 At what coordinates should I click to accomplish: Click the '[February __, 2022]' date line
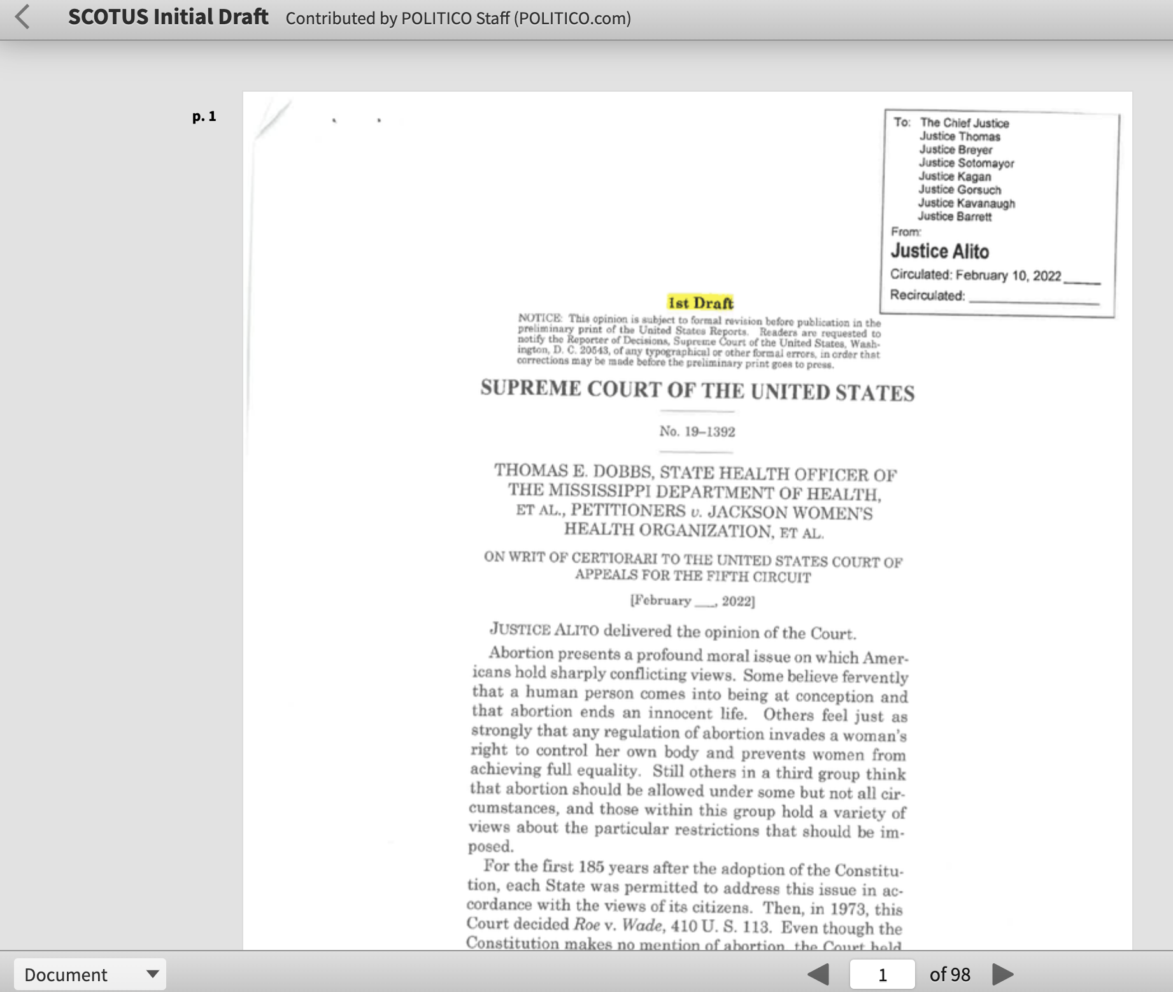(x=692, y=600)
